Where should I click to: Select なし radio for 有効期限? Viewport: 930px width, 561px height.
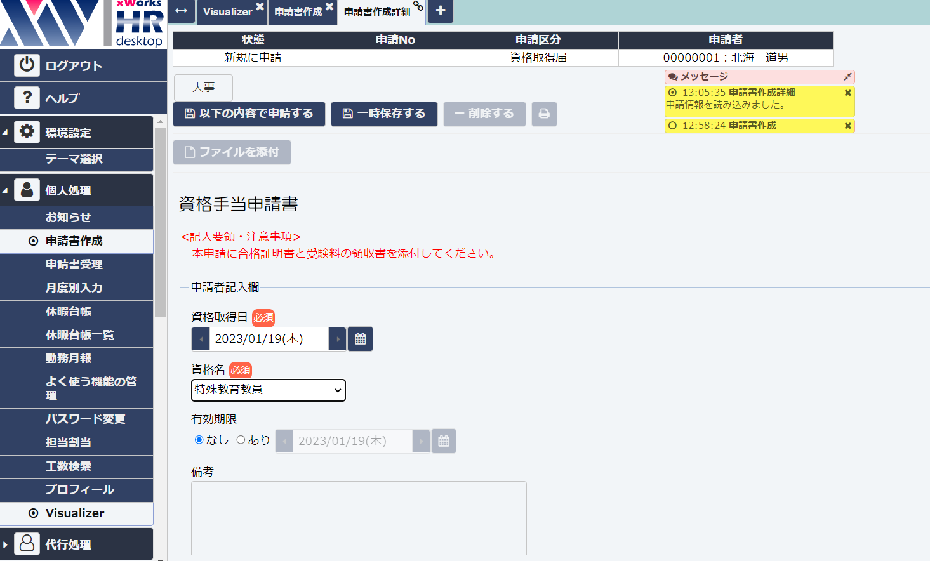199,440
